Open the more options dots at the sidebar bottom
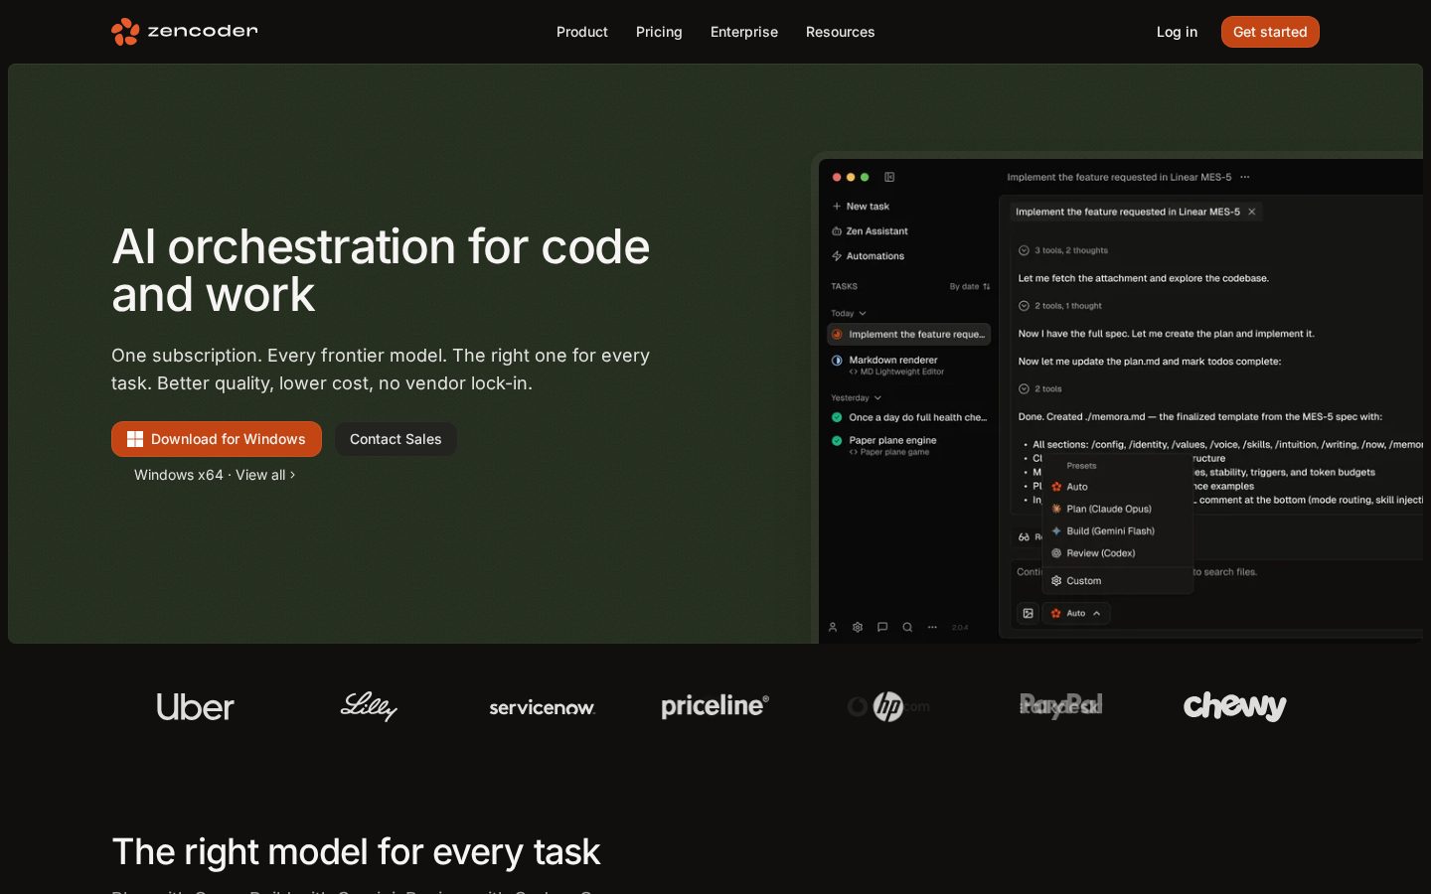The image size is (1431, 894). 932,627
